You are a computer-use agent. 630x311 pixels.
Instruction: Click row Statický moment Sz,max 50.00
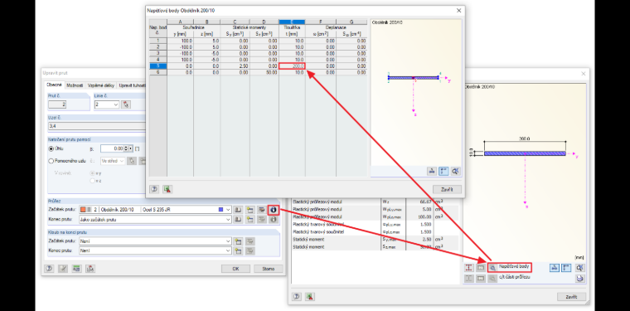[375, 246]
